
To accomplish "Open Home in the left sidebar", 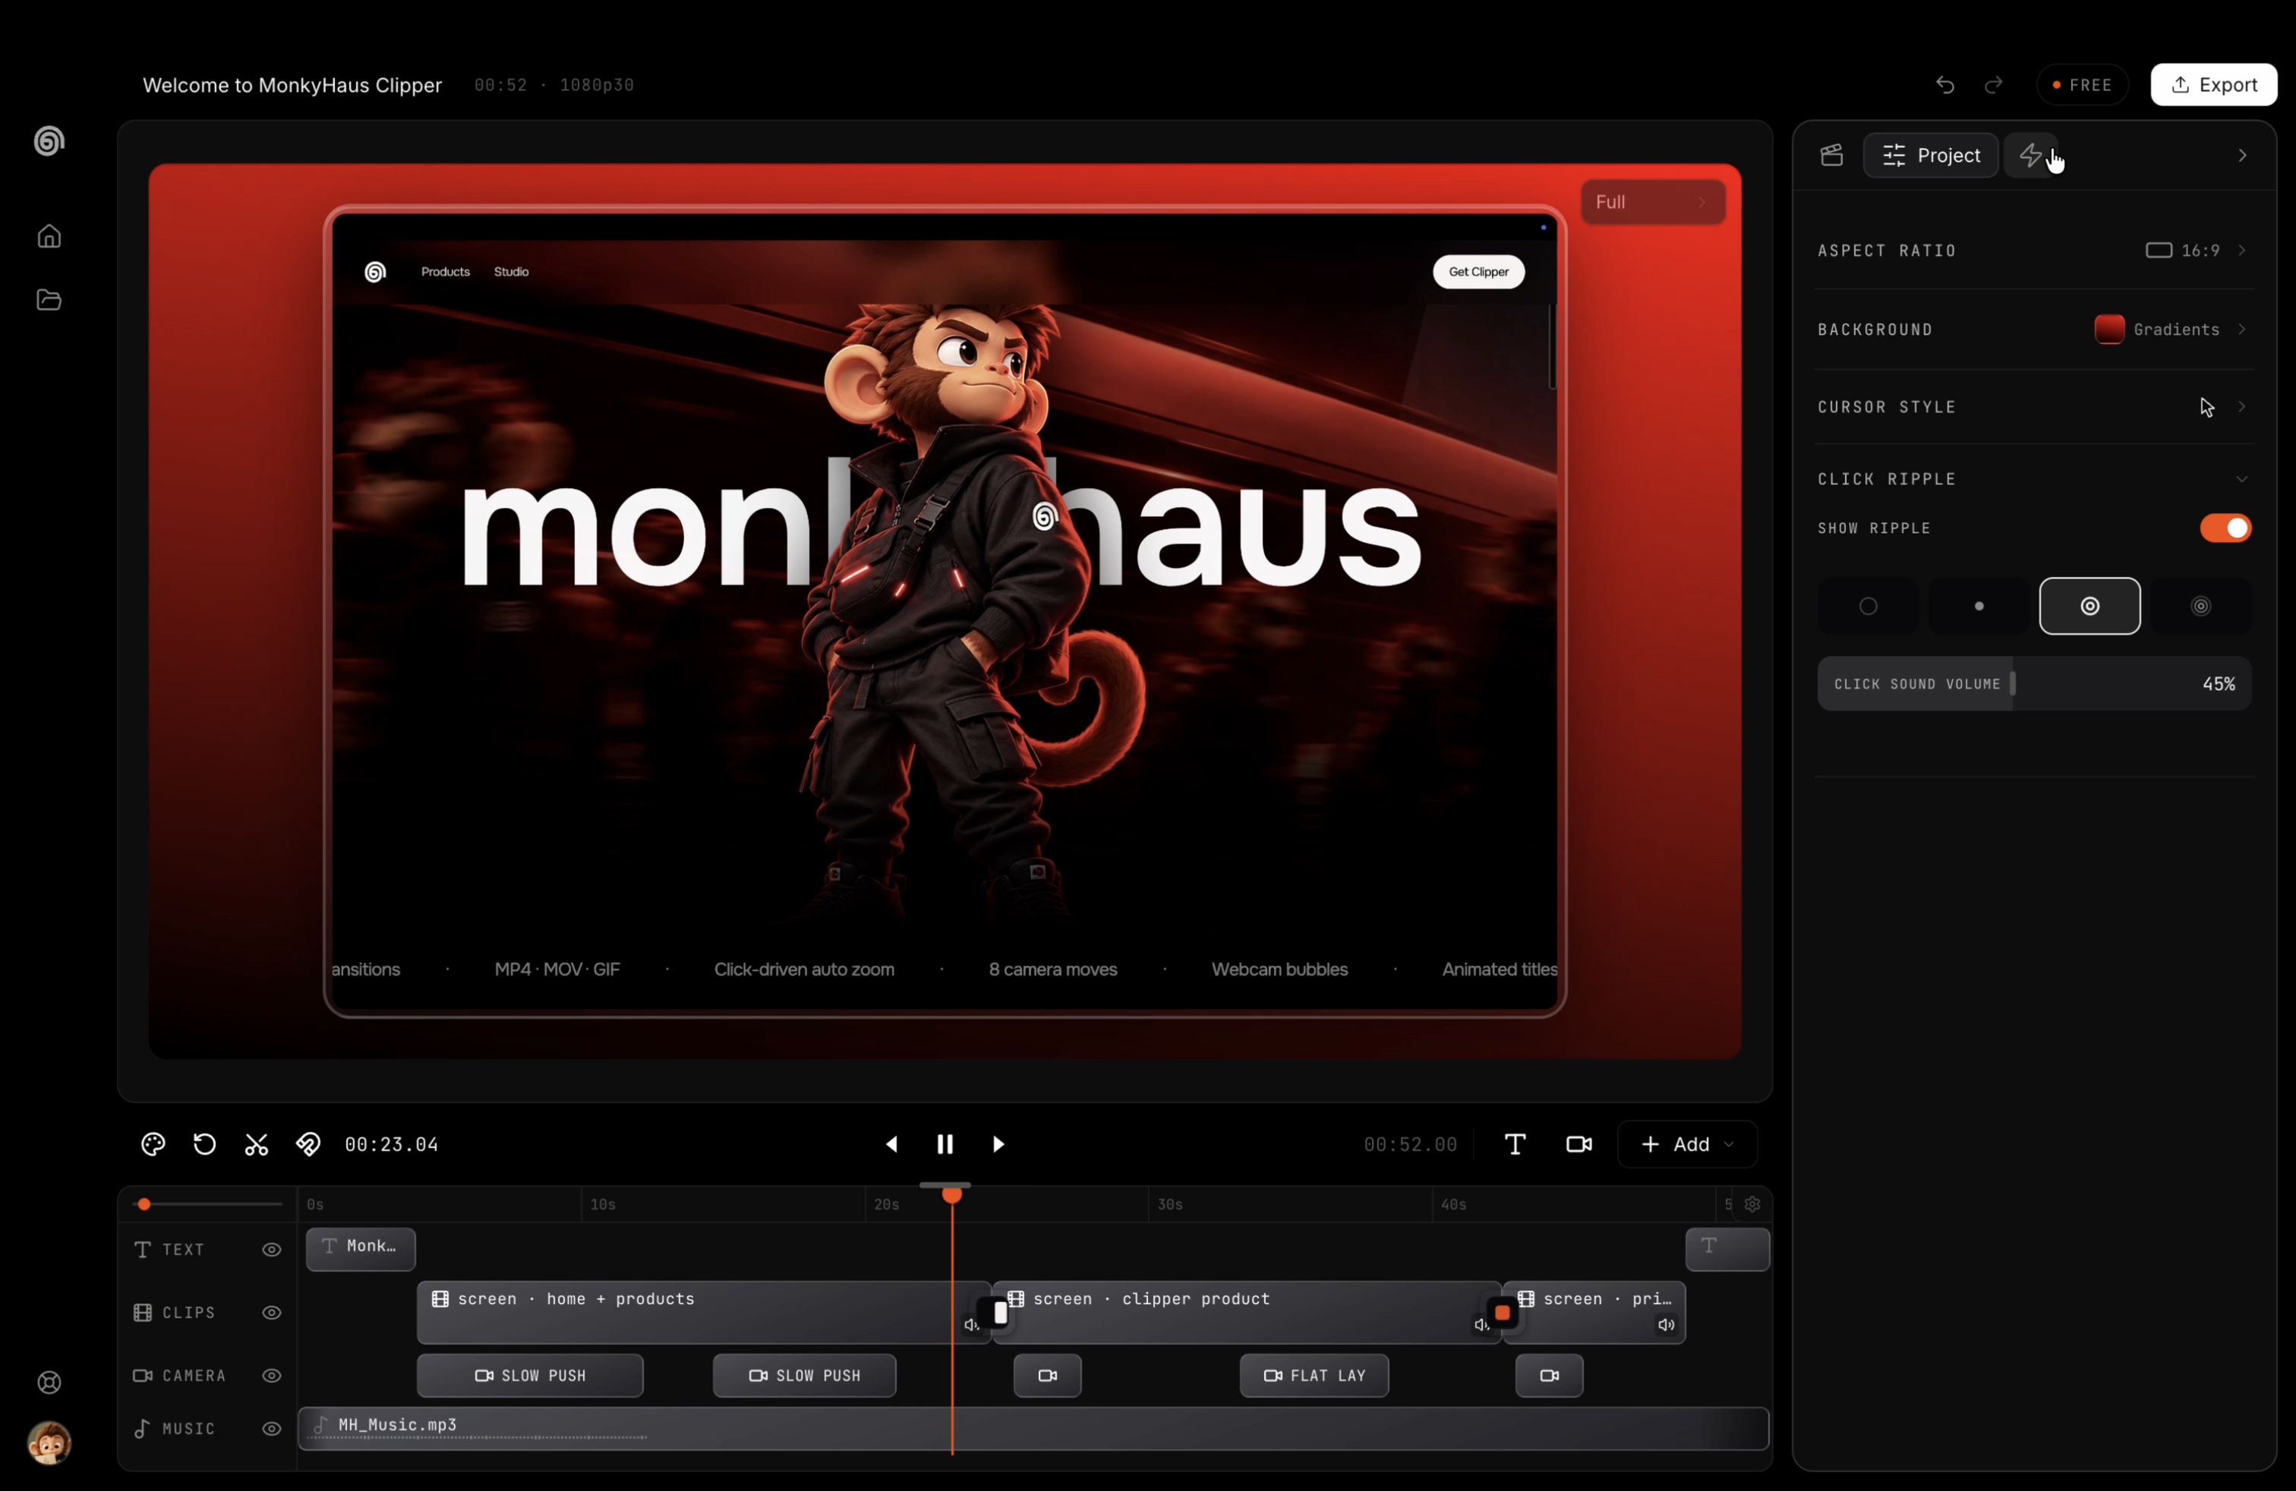I will (x=49, y=236).
